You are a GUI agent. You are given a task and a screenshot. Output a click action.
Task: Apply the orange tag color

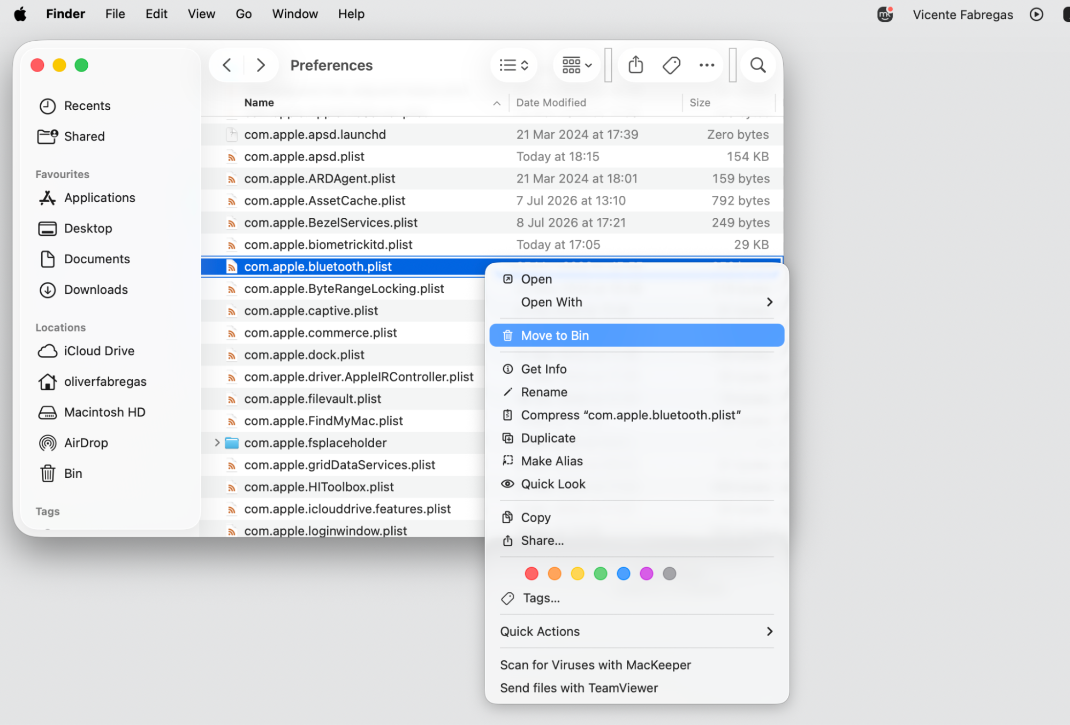(x=555, y=574)
